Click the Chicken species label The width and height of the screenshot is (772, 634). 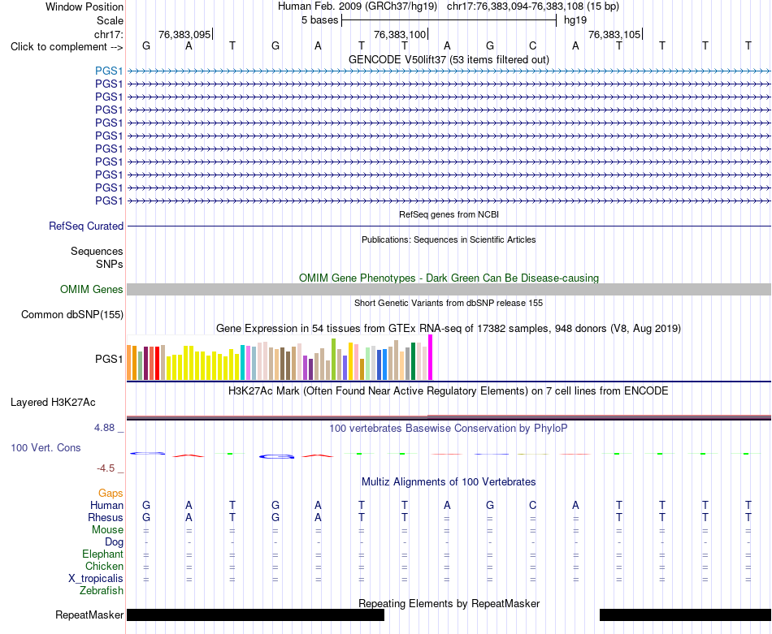coord(104,566)
